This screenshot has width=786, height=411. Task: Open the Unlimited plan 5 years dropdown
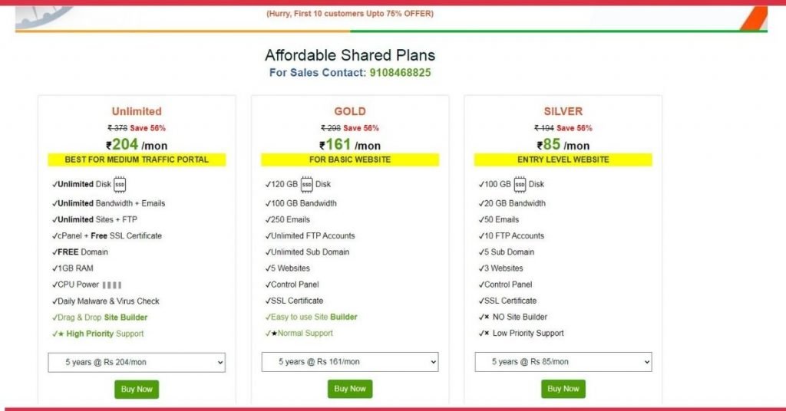pos(137,363)
